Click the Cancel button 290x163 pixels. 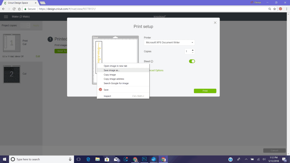[x=274, y=151]
